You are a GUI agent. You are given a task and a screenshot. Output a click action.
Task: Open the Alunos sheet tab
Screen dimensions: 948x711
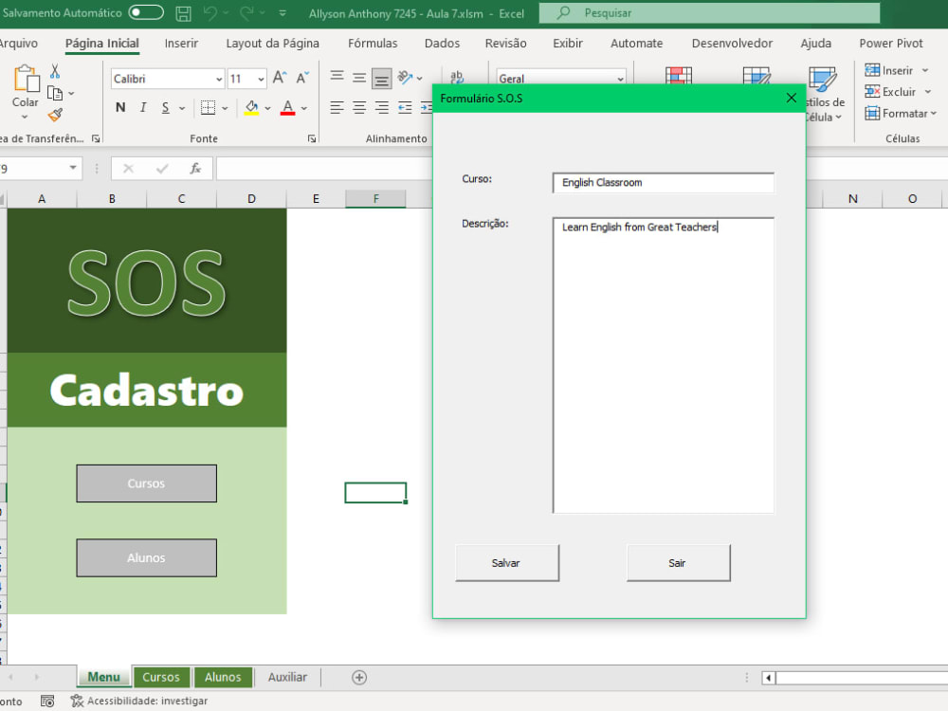(223, 677)
